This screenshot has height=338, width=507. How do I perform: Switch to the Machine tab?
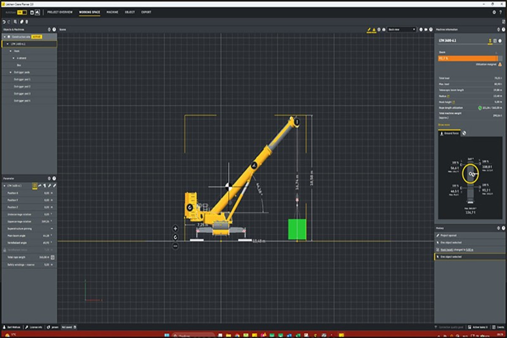(x=112, y=12)
